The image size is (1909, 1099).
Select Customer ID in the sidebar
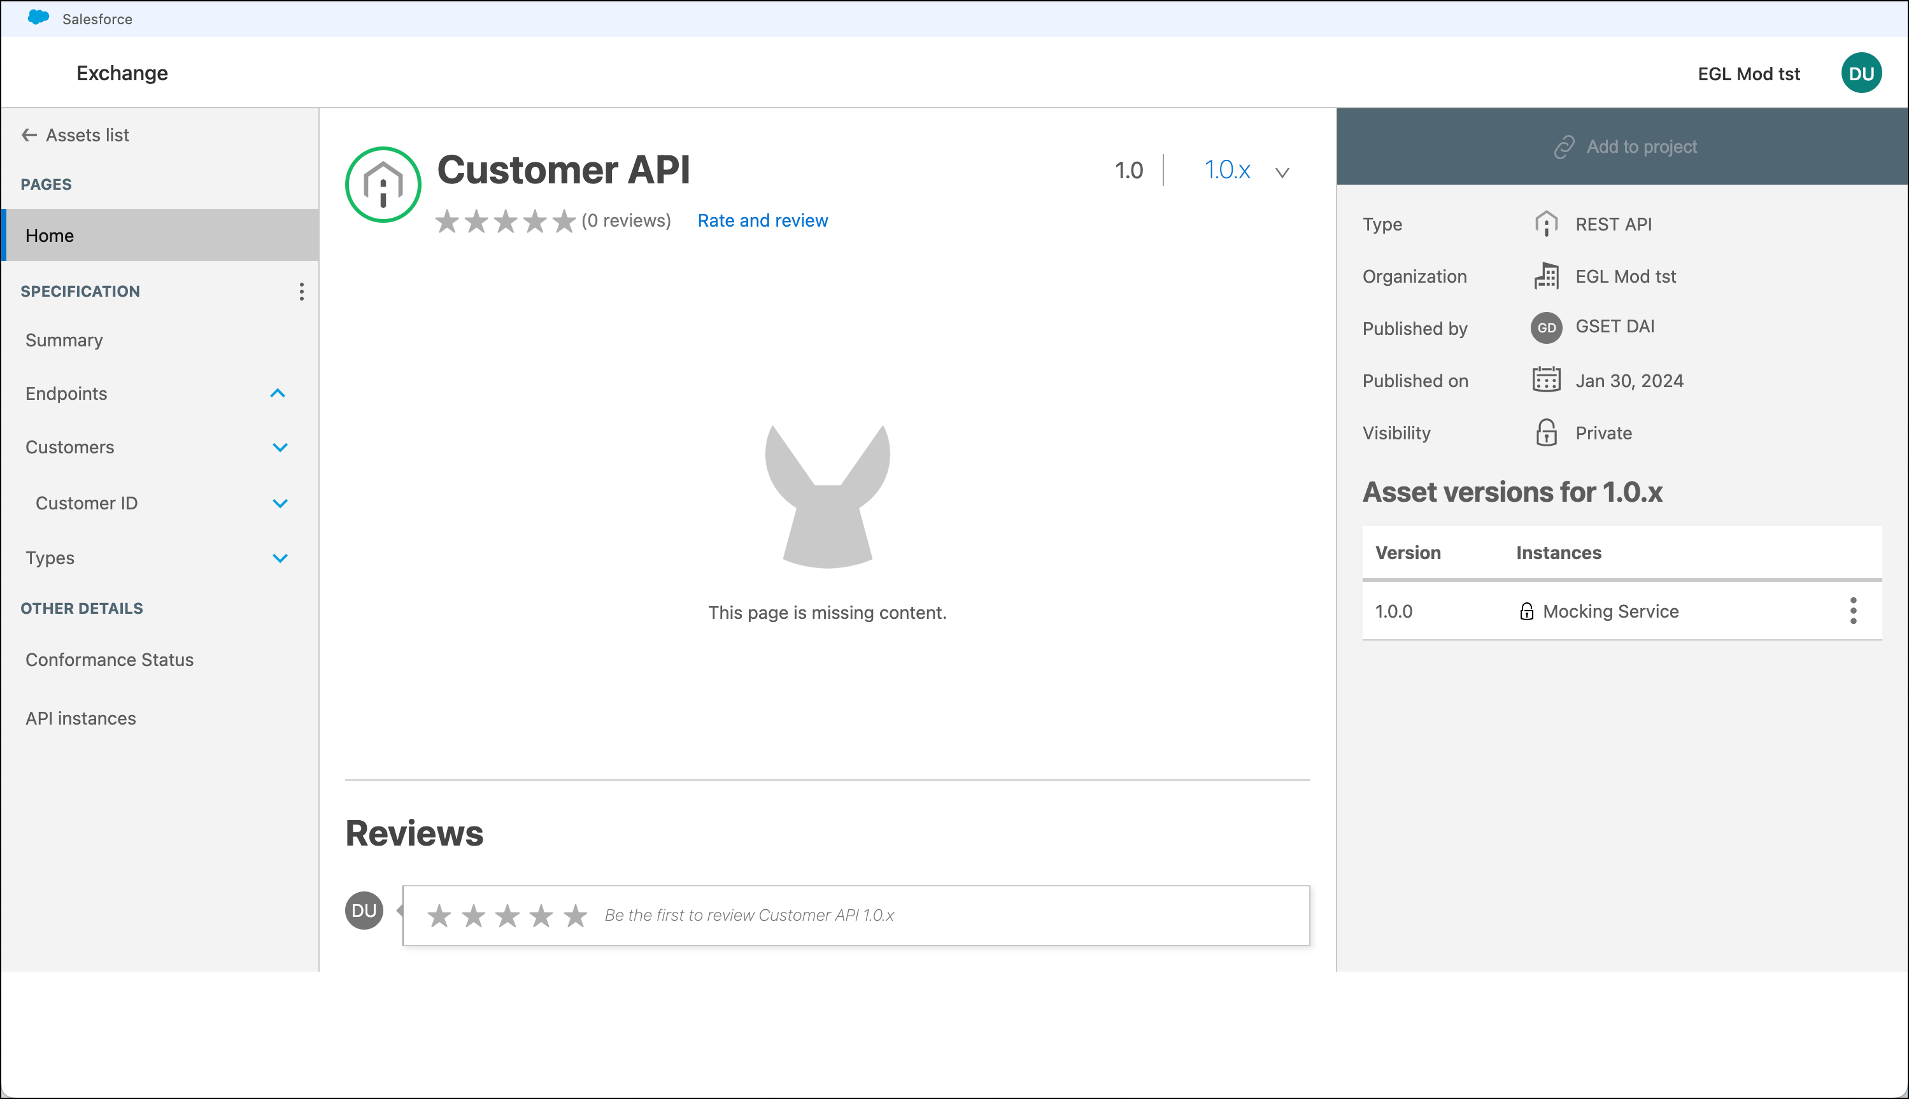pyautogui.click(x=86, y=504)
